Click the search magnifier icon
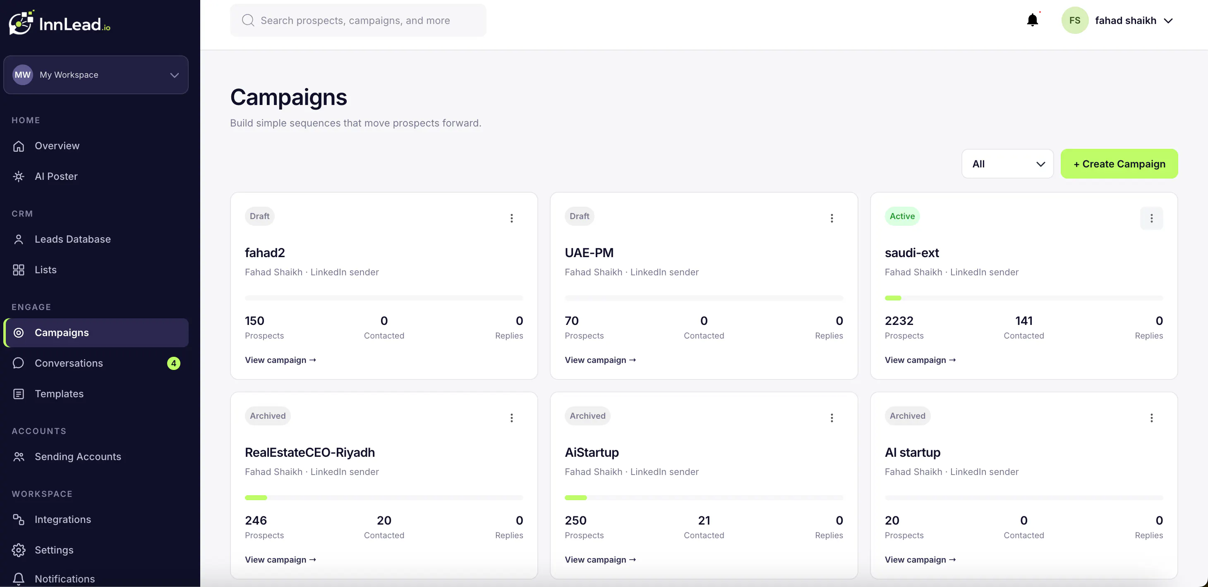This screenshot has width=1208, height=587. point(248,20)
